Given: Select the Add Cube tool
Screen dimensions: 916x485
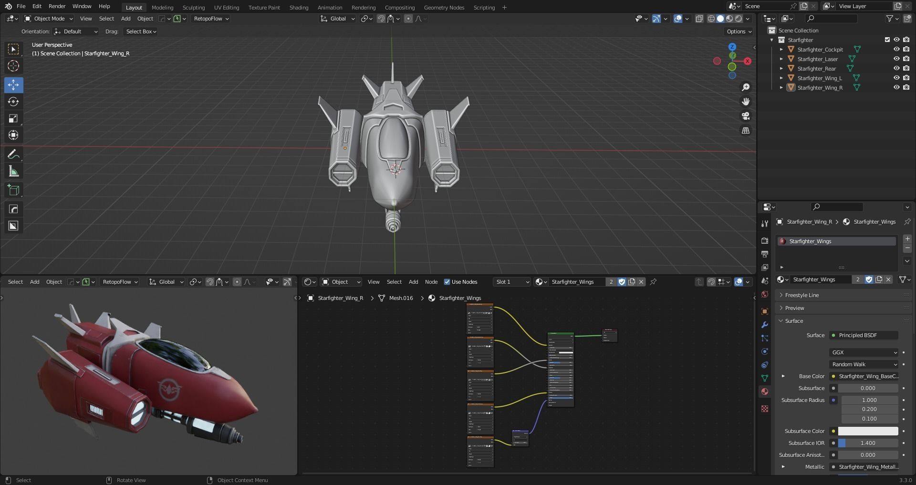Looking at the screenshot, I should [13, 190].
